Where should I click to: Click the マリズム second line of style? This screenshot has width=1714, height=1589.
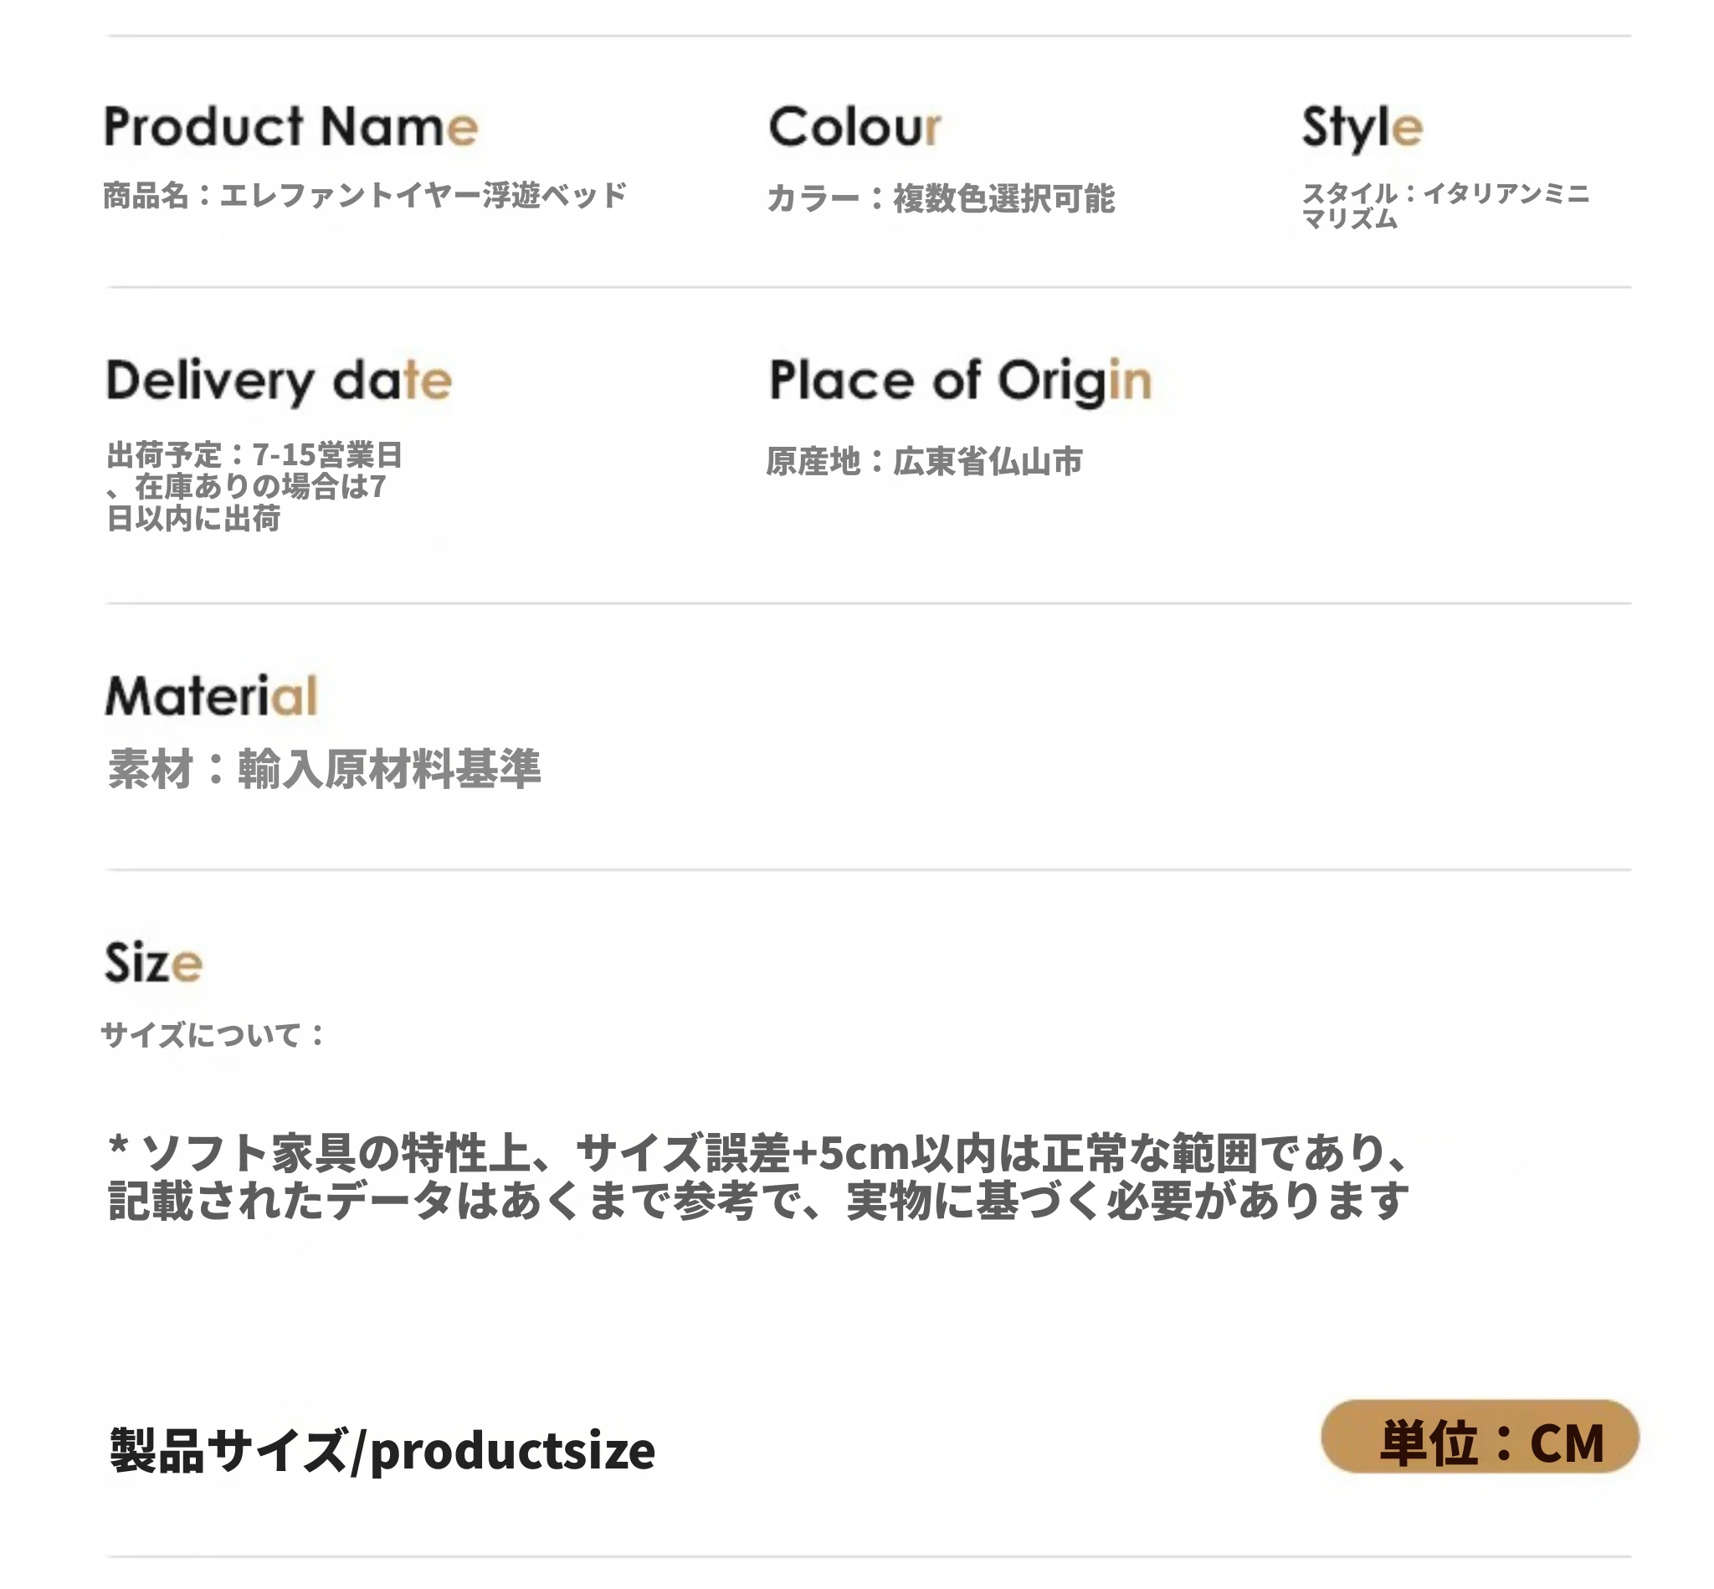pyautogui.click(x=1349, y=219)
